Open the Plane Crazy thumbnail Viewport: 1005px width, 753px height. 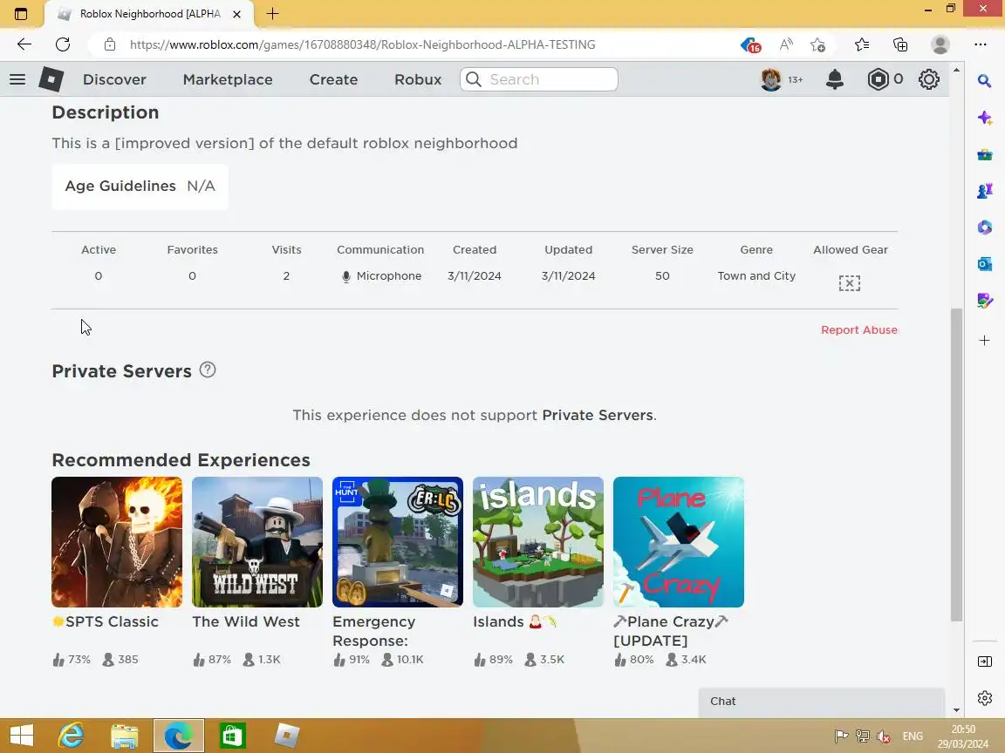point(678,542)
